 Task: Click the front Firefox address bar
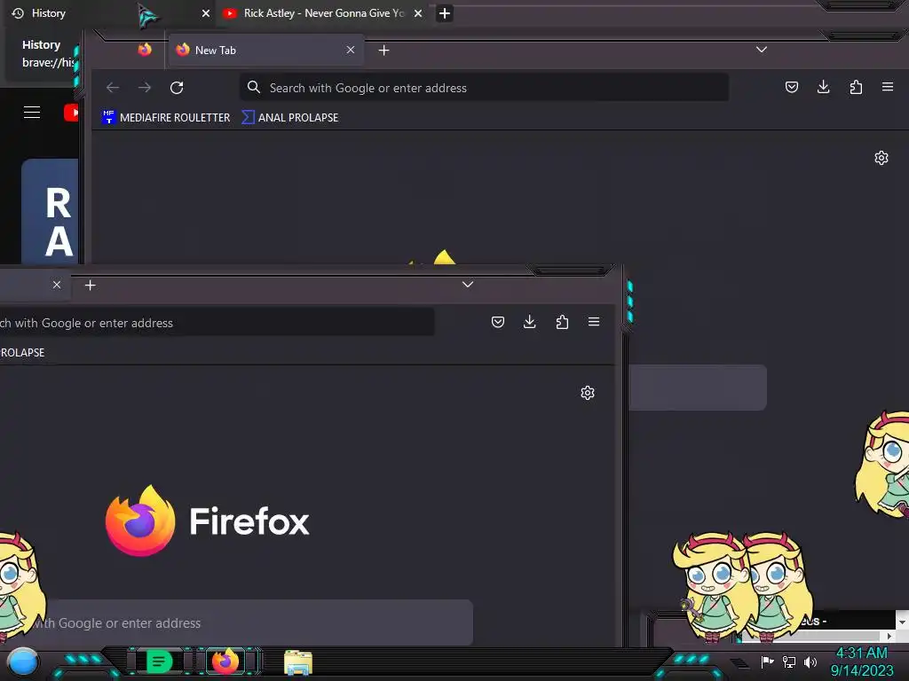coord(217,323)
